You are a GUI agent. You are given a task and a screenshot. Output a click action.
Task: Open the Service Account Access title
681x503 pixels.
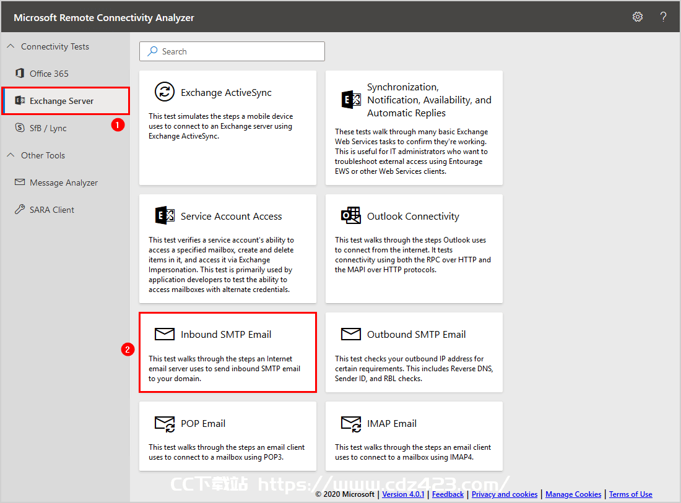(x=231, y=216)
